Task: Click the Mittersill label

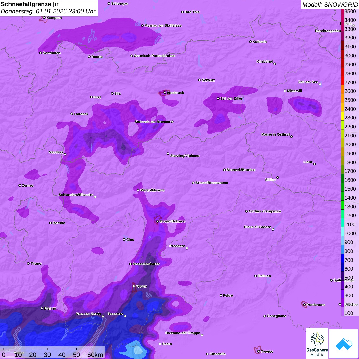Action: pos(294,91)
